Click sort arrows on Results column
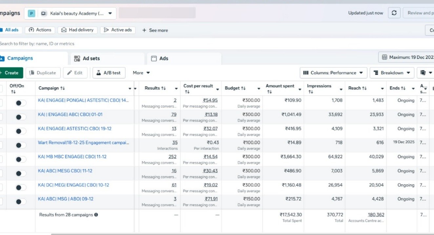The width and height of the screenshot is (434, 235). coord(163,88)
